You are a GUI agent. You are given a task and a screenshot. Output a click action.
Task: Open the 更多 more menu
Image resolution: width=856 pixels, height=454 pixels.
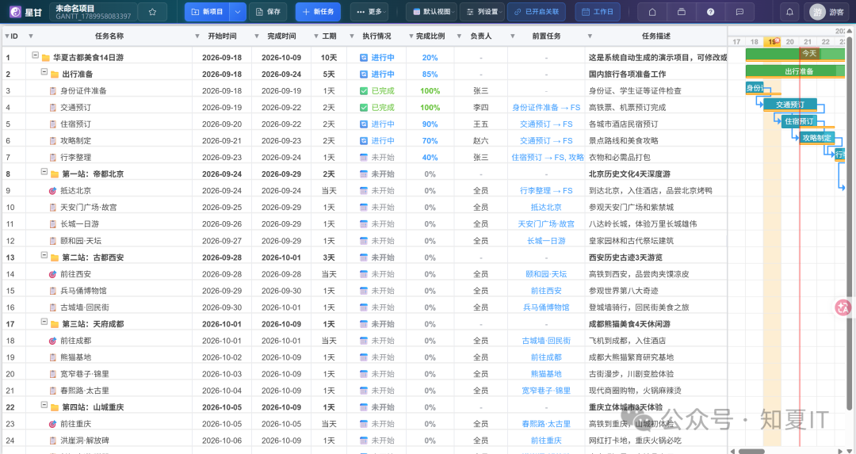pyautogui.click(x=371, y=11)
